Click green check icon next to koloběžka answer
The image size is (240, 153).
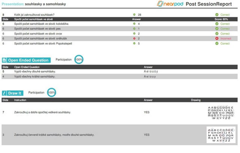pos(134,24)
